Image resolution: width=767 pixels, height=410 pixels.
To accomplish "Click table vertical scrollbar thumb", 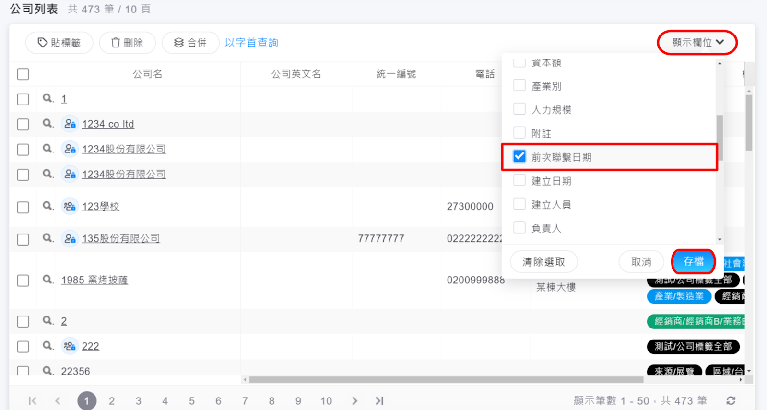I will point(749,122).
